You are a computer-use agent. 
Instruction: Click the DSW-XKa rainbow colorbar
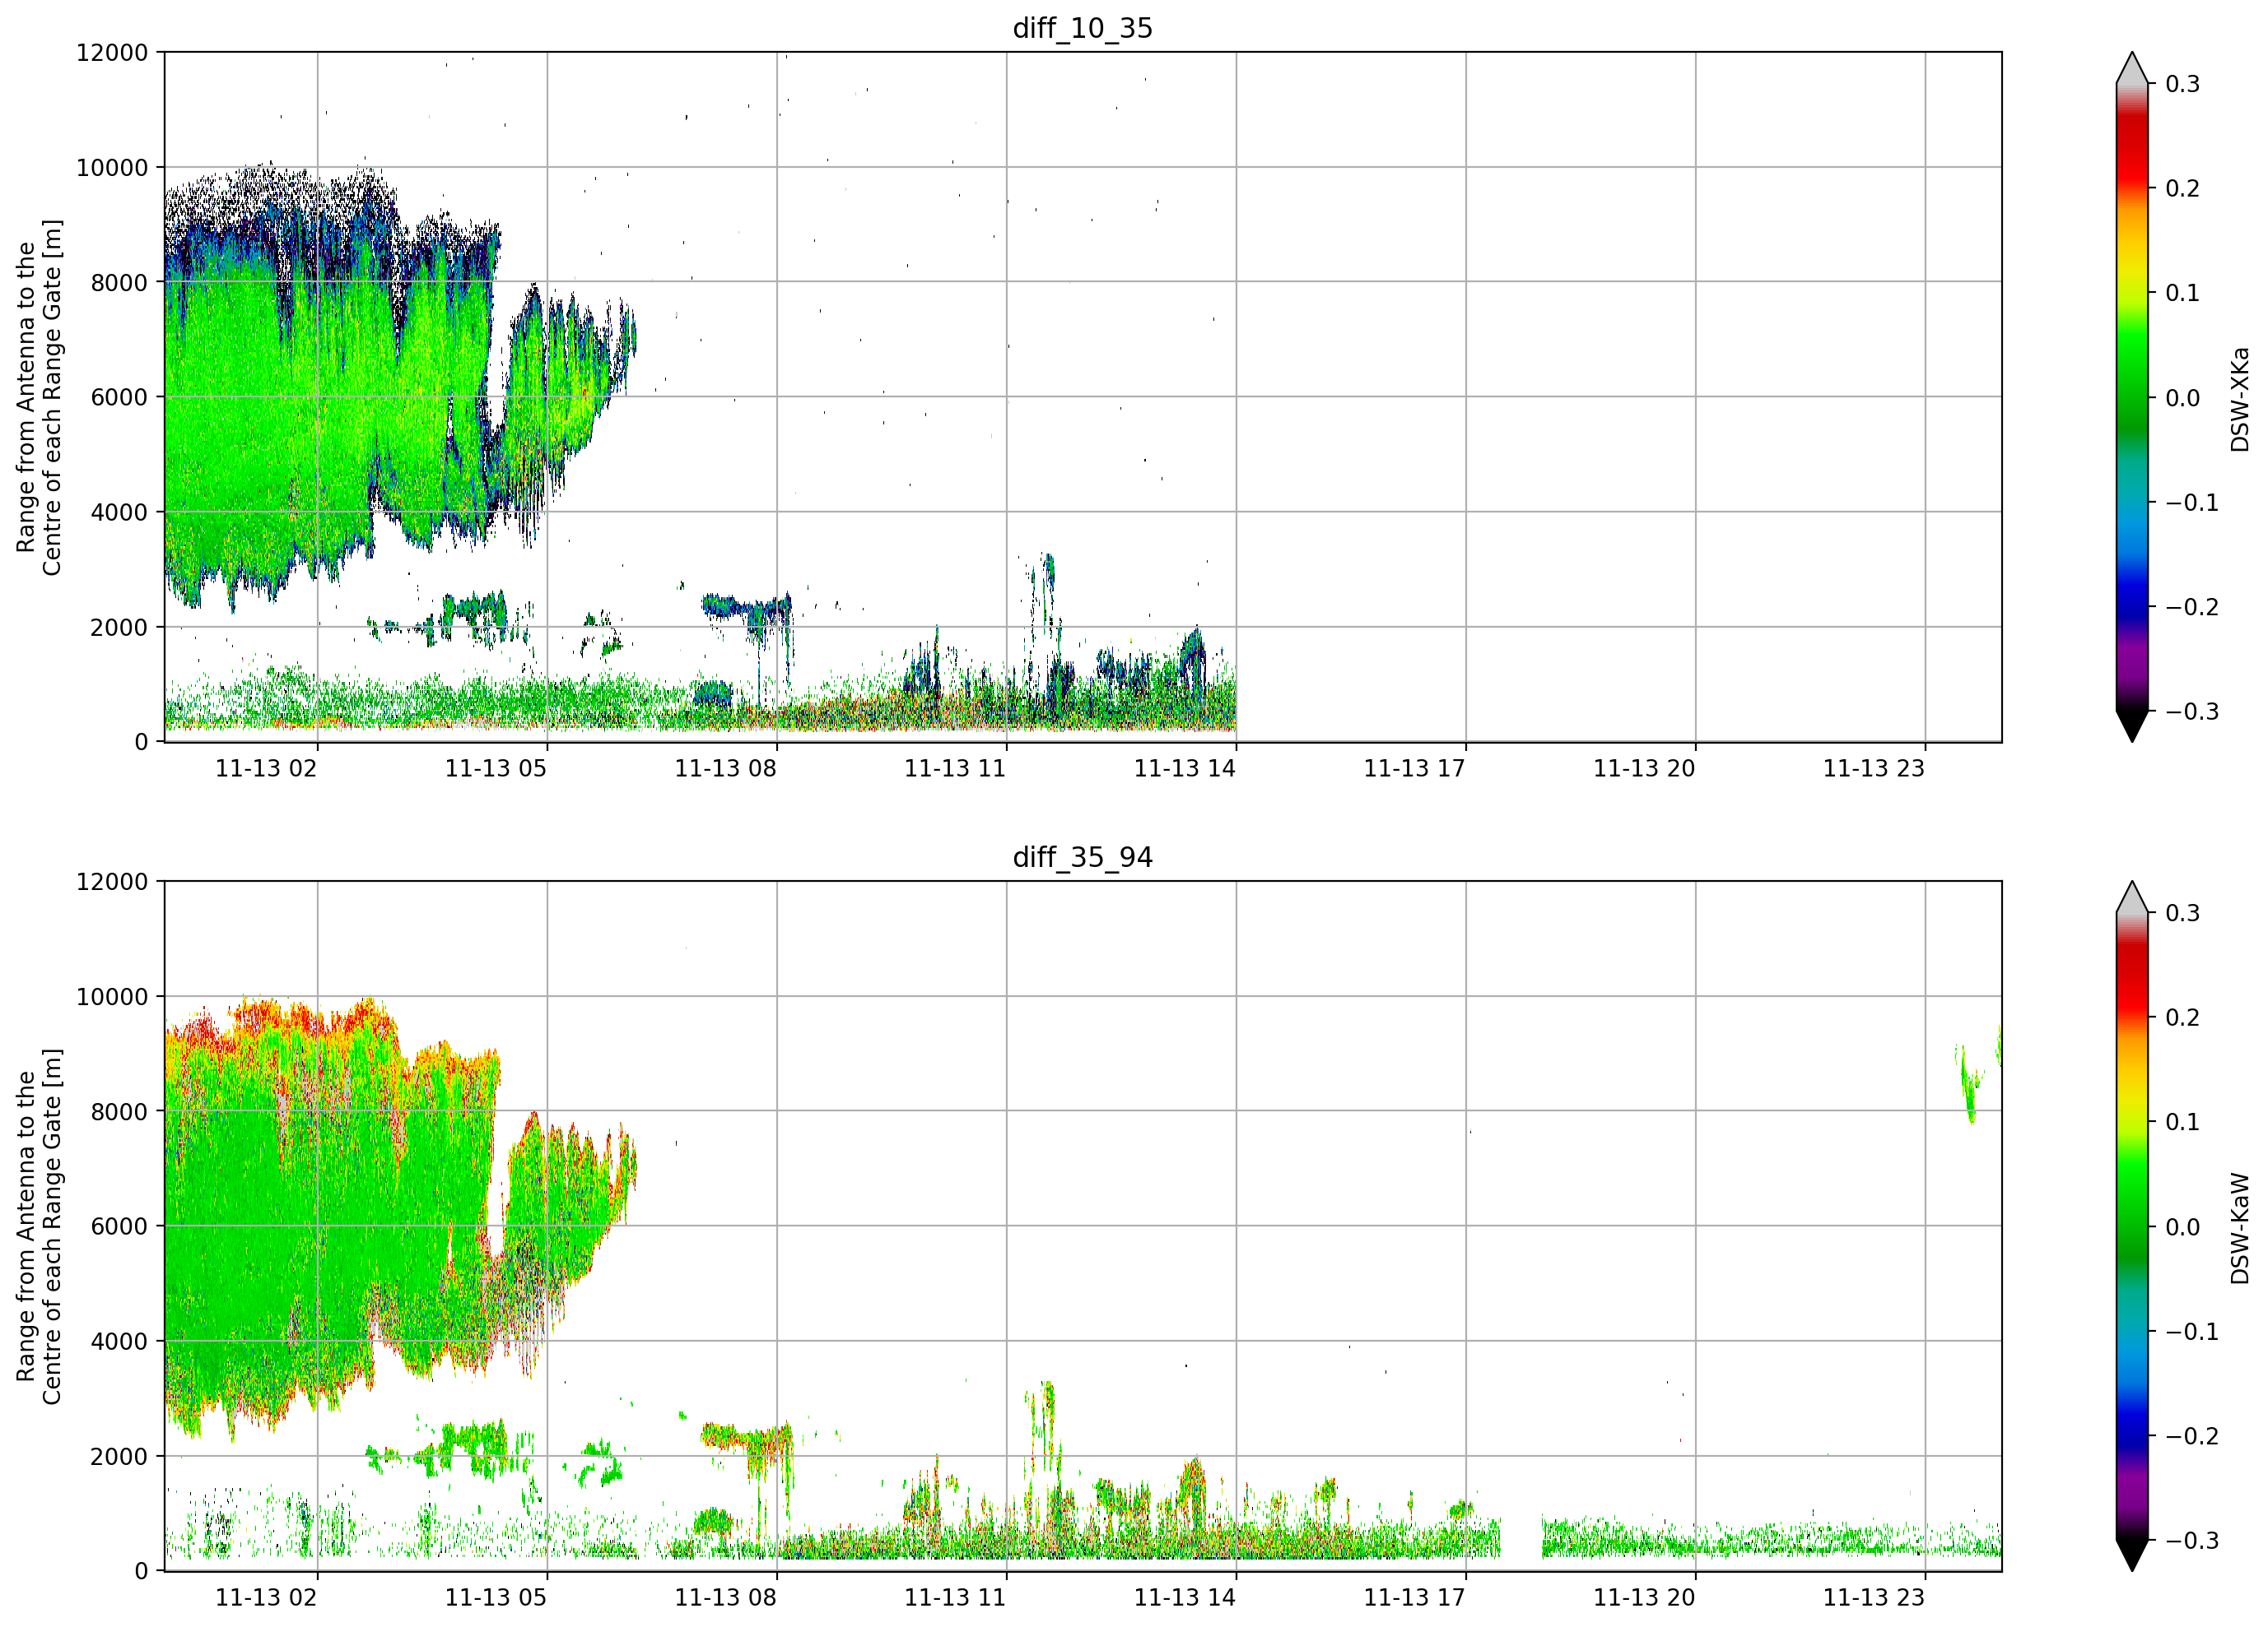[2132, 396]
